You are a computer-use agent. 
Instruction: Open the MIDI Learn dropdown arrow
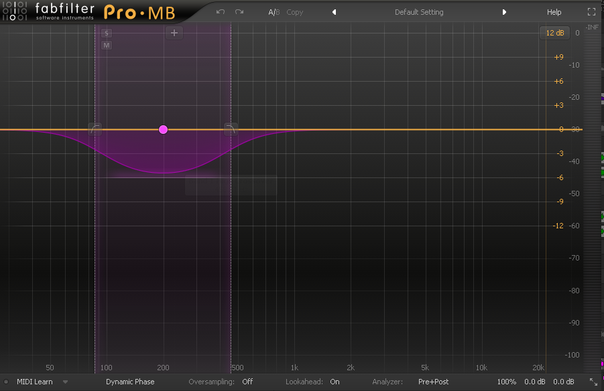pos(65,382)
